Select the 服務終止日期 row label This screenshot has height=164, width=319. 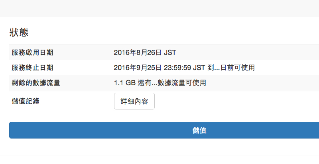33,68
